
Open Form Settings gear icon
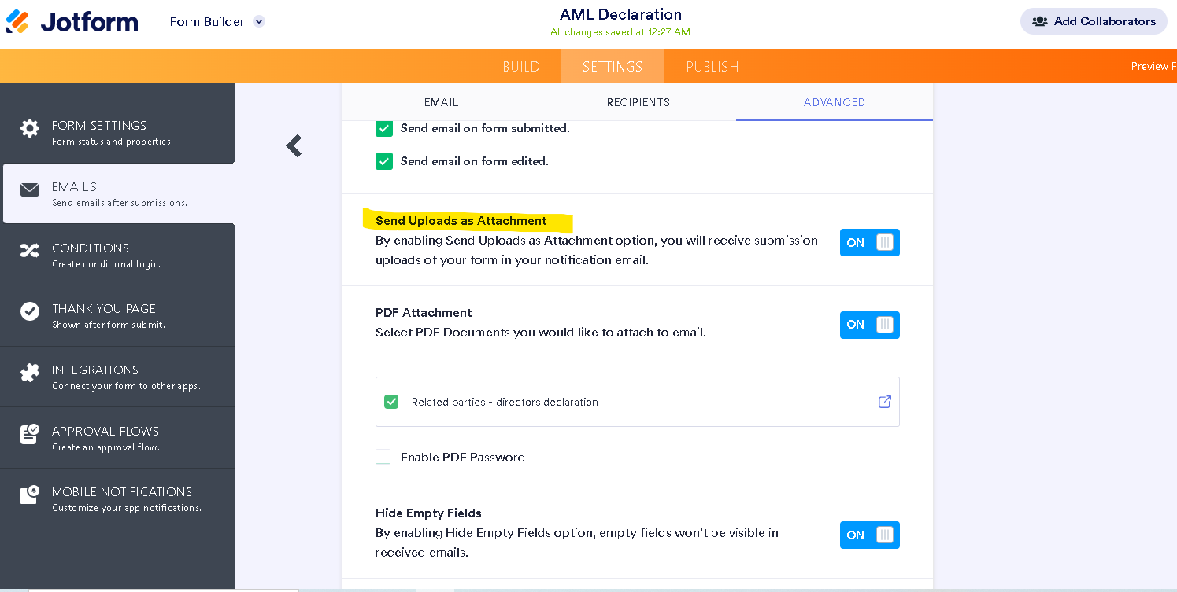pyautogui.click(x=30, y=128)
